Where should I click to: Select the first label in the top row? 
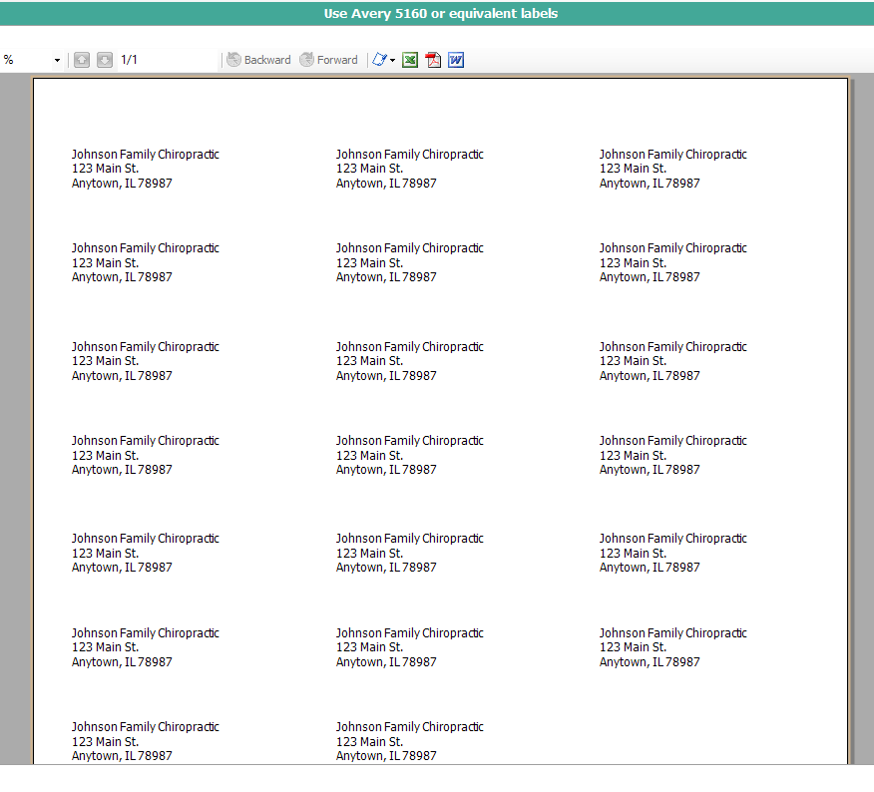tap(145, 169)
